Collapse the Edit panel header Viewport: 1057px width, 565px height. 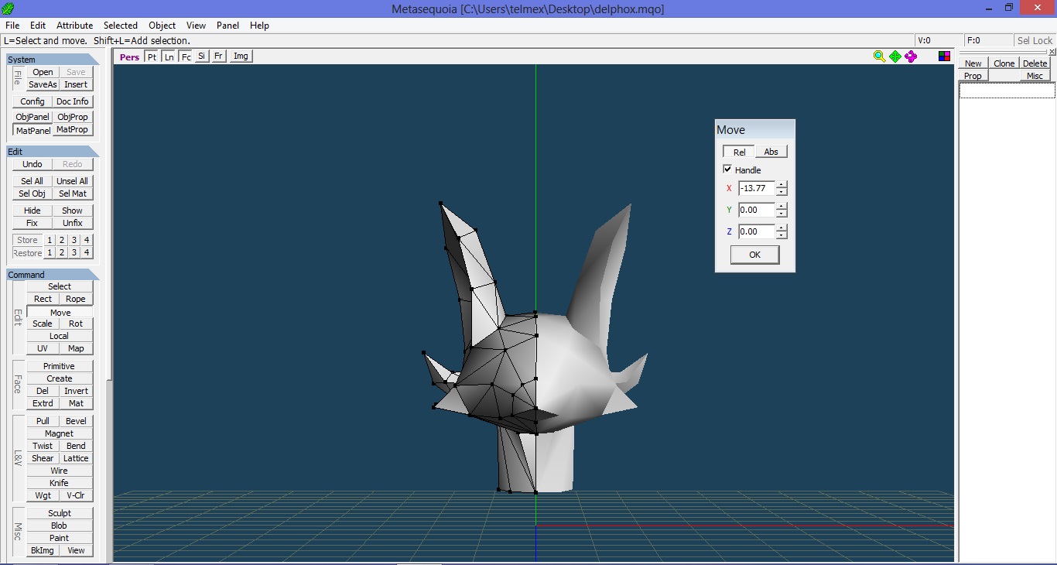coord(53,152)
